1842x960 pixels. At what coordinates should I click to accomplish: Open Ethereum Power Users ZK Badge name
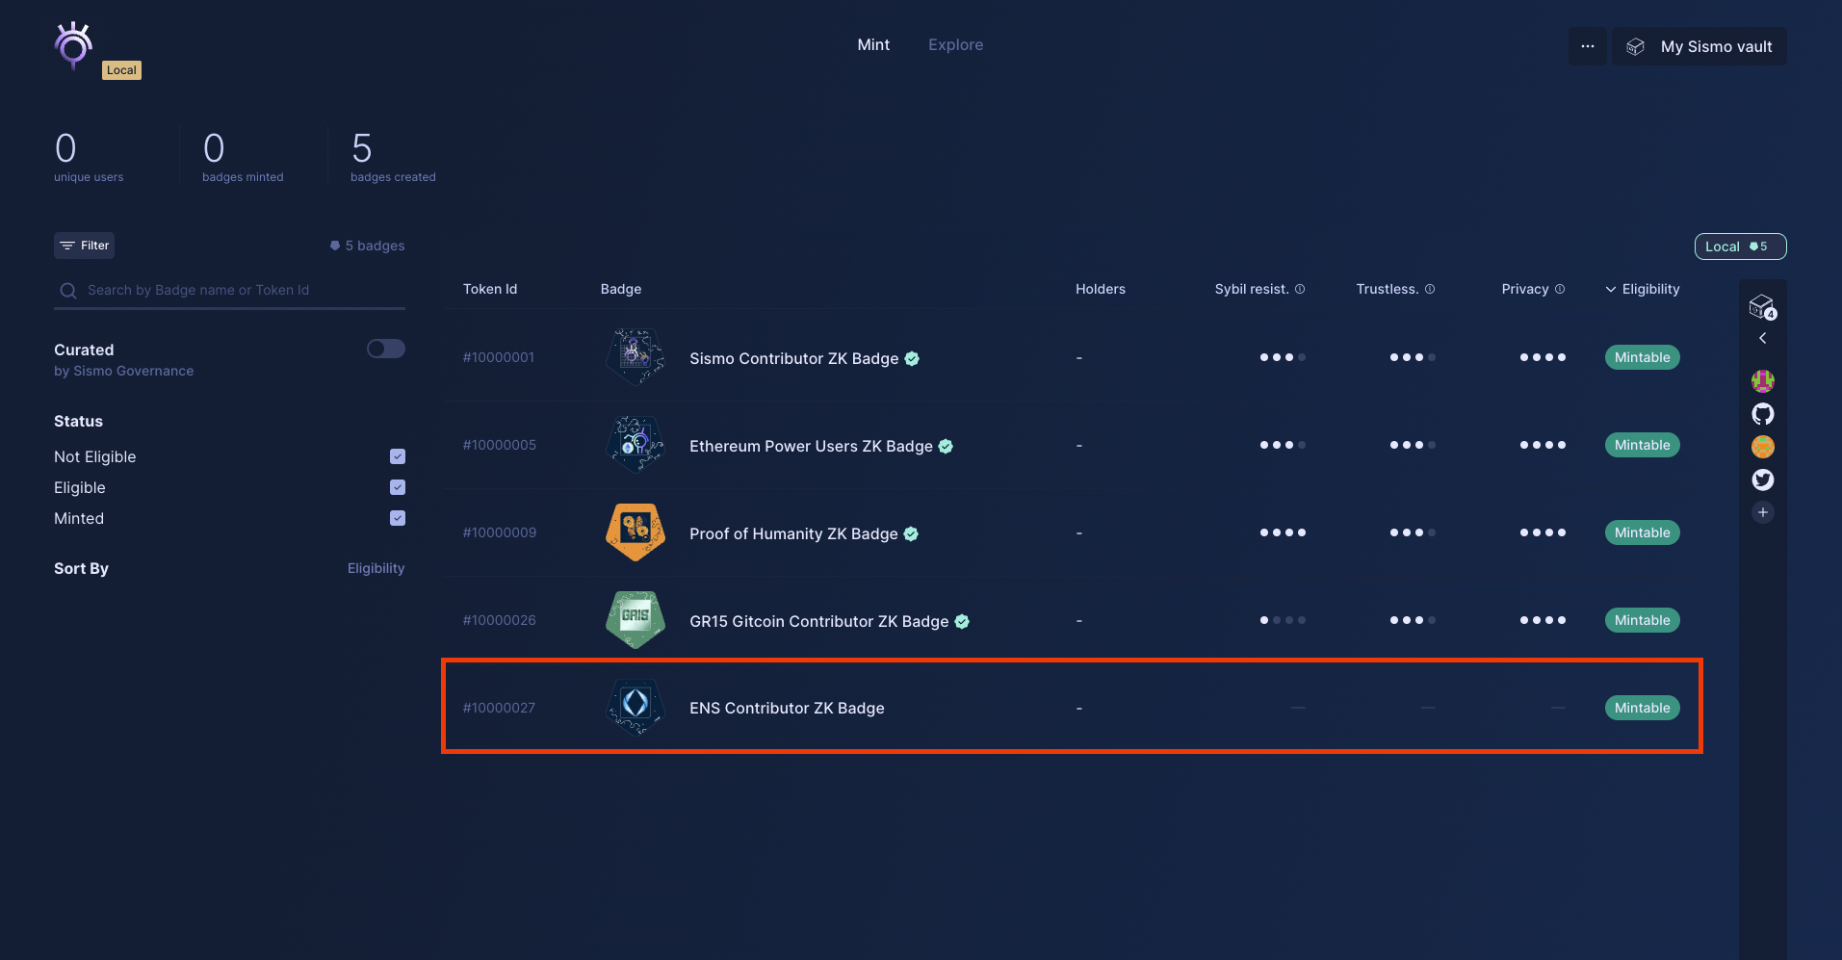point(811,446)
